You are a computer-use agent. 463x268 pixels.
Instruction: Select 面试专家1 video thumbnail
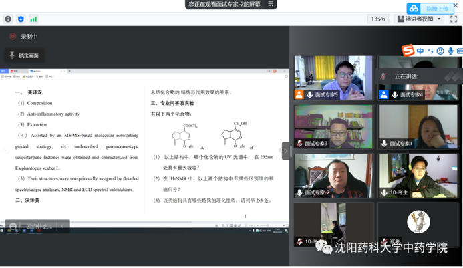[418, 126]
